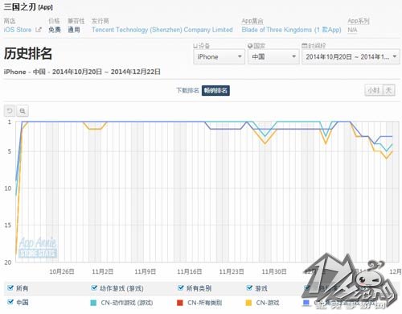402x314 pixels.
Task: Click the calendar icon above date range
Action: [x=305, y=46]
